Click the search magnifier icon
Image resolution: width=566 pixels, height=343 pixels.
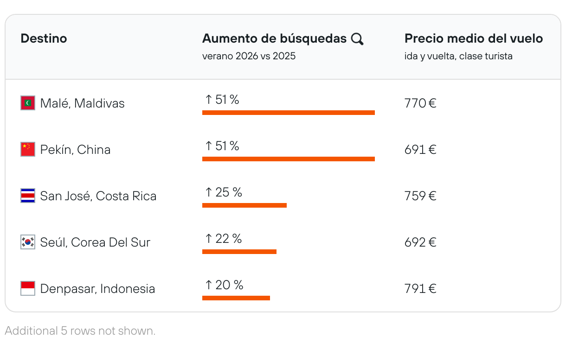click(x=357, y=39)
